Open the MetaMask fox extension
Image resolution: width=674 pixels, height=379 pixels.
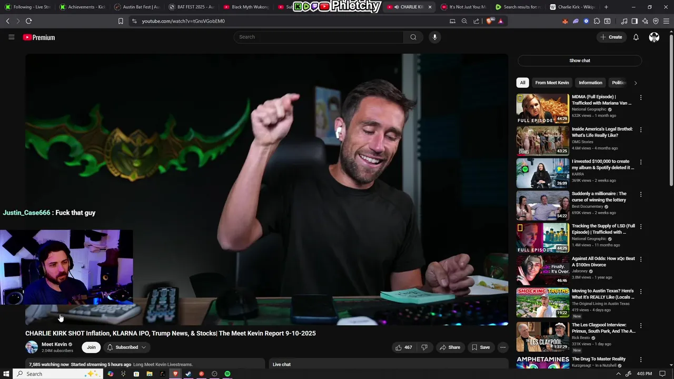click(x=565, y=21)
